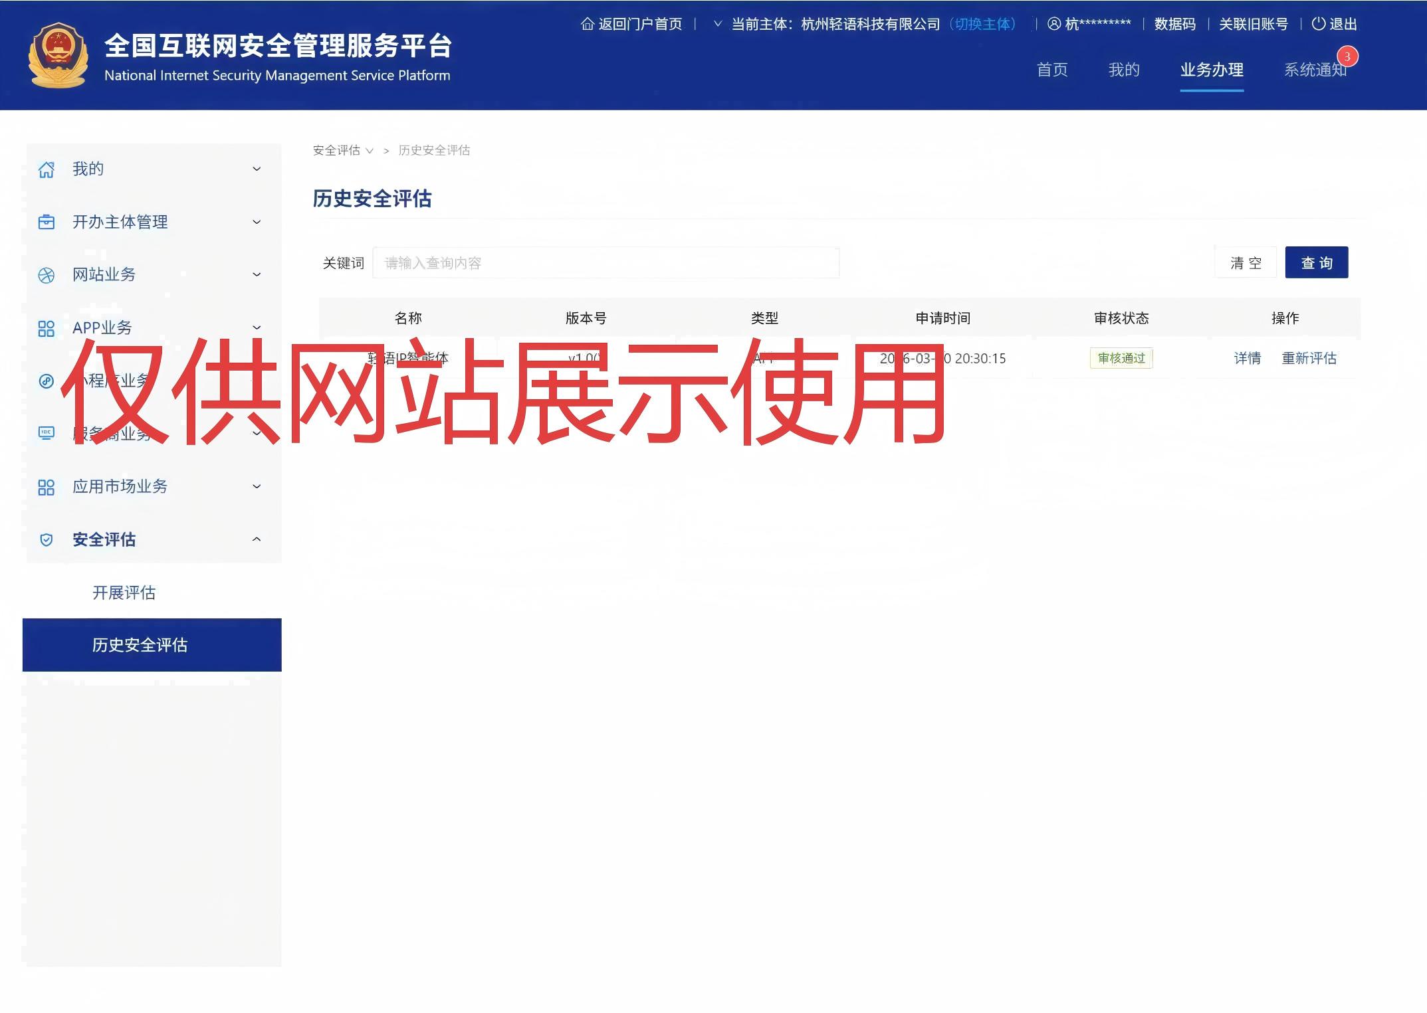
Task: Select 历史安全评估 in the sidebar
Action: [x=140, y=644]
